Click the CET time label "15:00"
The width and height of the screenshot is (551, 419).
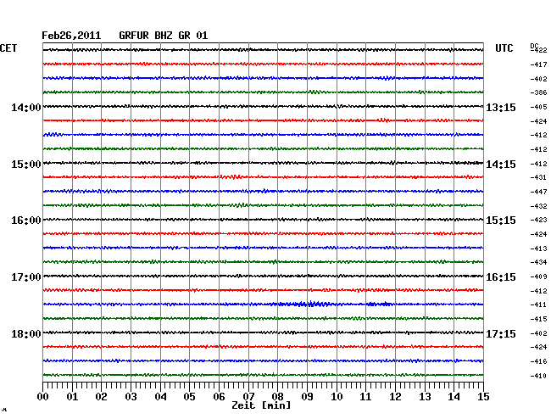coord(26,165)
